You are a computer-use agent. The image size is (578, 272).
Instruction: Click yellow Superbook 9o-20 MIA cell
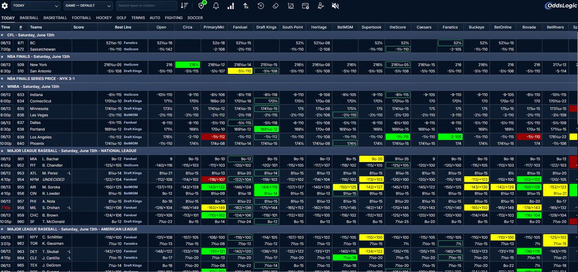tap(371, 158)
